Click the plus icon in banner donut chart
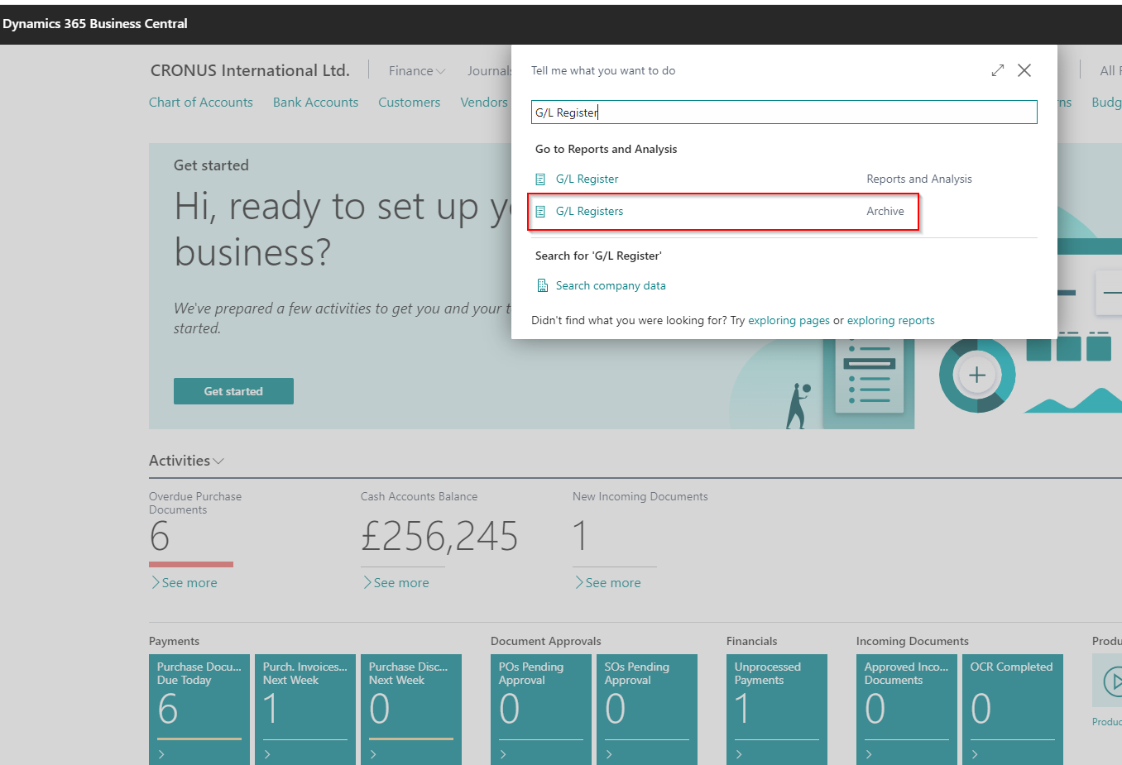The height and width of the screenshot is (765, 1122). [x=977, y=375]
